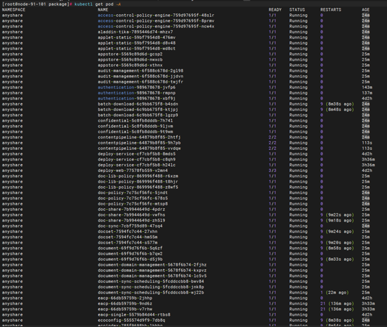Click pod name 'doc-policy-7c75cf56fc-5jndt'
Viewport: 387px width, 327px height.
tap(133, 192)
